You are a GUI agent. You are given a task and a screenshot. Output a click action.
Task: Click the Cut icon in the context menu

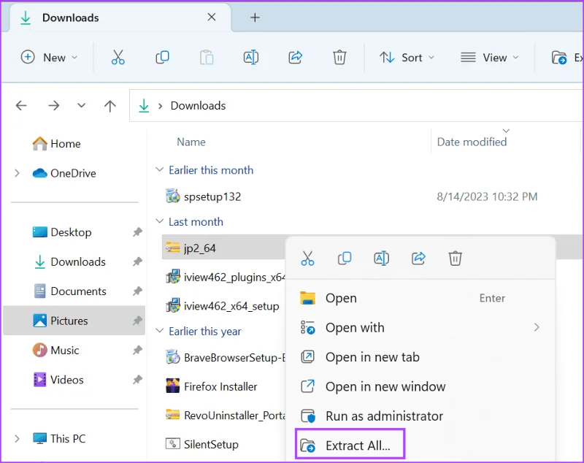pyautogui.click(x=307, y=258)
